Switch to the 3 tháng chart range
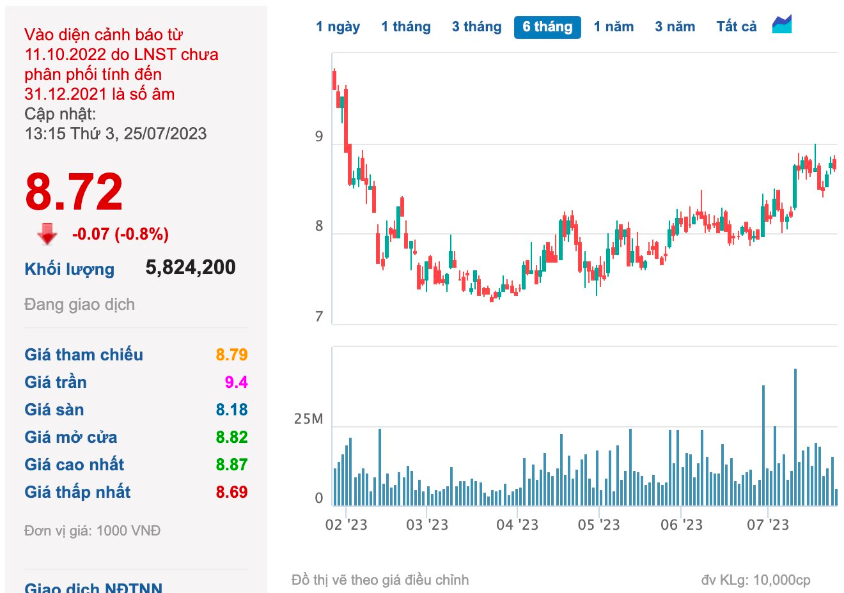 pyautogui.click(x=476, y=27)
